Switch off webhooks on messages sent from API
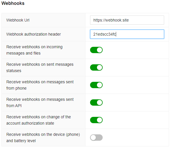Image resolution: width=171 pixels, height=147 pixels. click(x=96, y=102)
